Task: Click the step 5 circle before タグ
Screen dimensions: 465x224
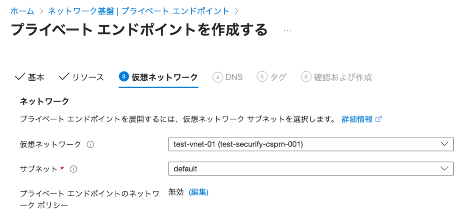Action: tap(262, 77)
